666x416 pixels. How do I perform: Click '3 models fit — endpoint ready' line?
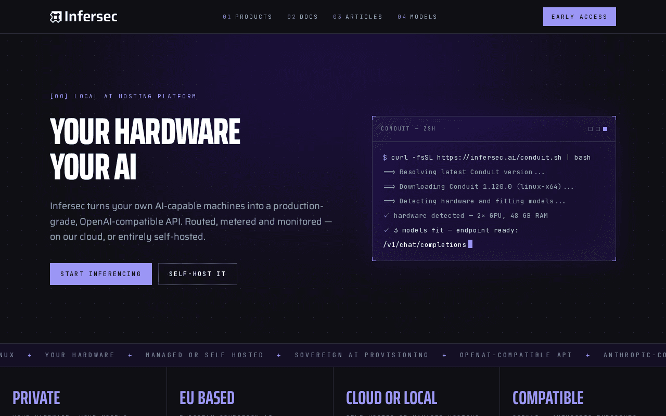point(451,230)
